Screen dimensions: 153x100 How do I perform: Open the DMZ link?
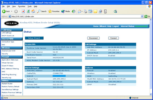click(3, 72)
